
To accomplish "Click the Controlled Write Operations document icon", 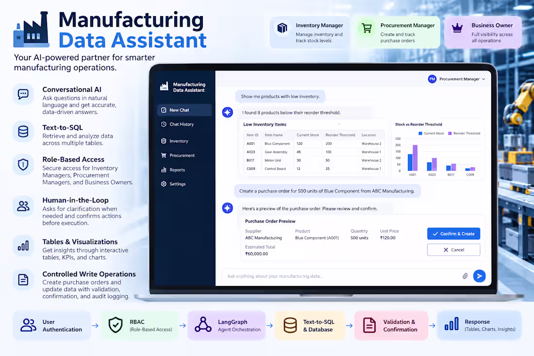I will click(23, 280).
